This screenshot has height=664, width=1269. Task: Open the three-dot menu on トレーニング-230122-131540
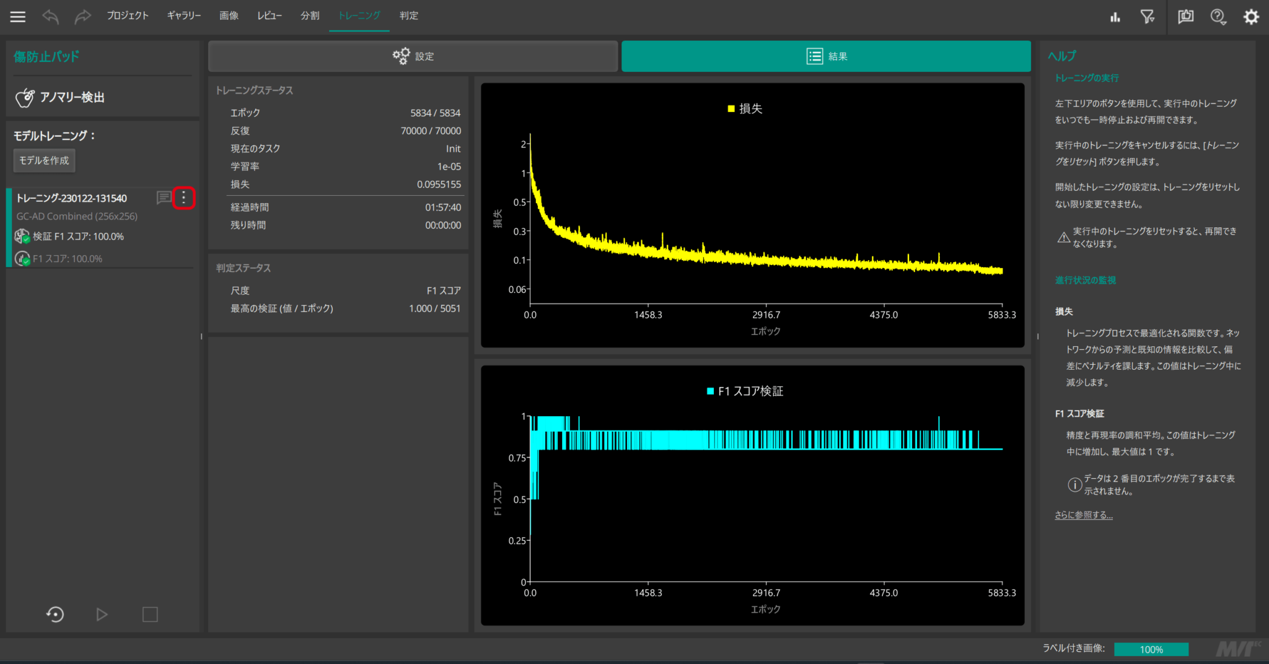[183, 198]
